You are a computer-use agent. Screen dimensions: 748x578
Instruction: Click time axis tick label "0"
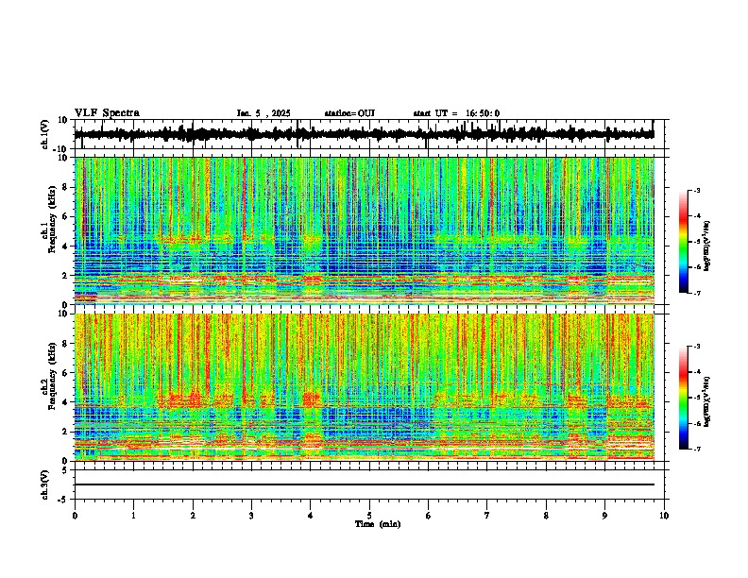75,516
